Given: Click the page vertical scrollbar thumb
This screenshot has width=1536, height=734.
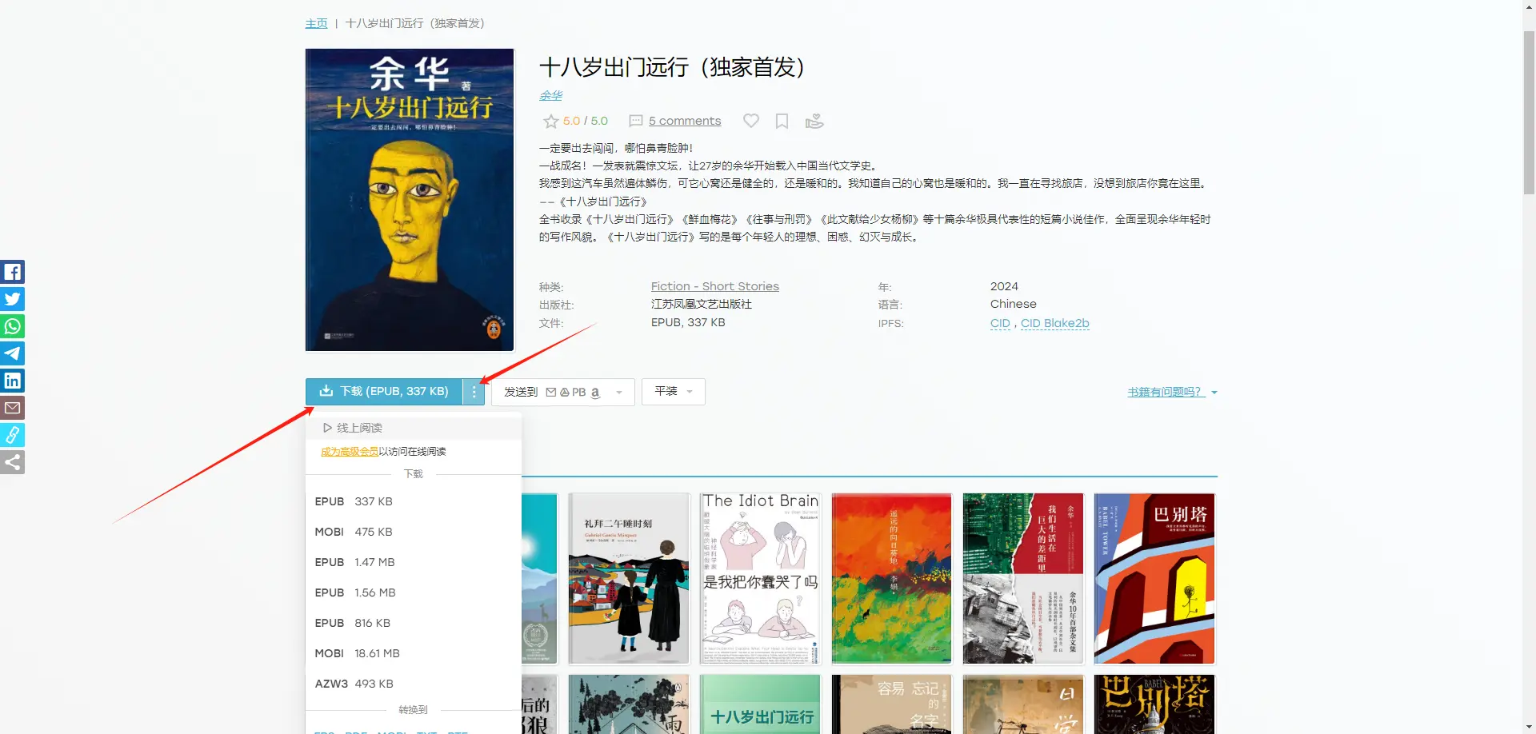Looking at the screenshot, I should [1529, 112].
